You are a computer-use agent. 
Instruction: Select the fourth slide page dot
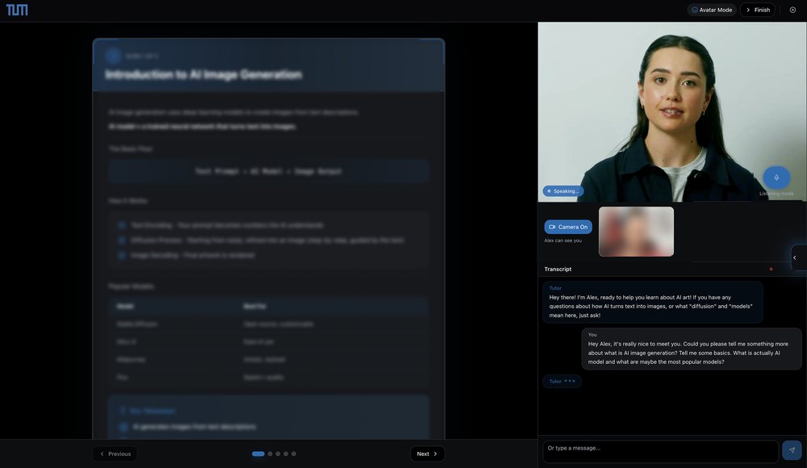[286, 453]
